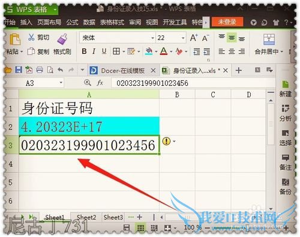Toggle italic formatting
Image resolution: width=300 pixels, height=237 pixels.
pos(94,52)
